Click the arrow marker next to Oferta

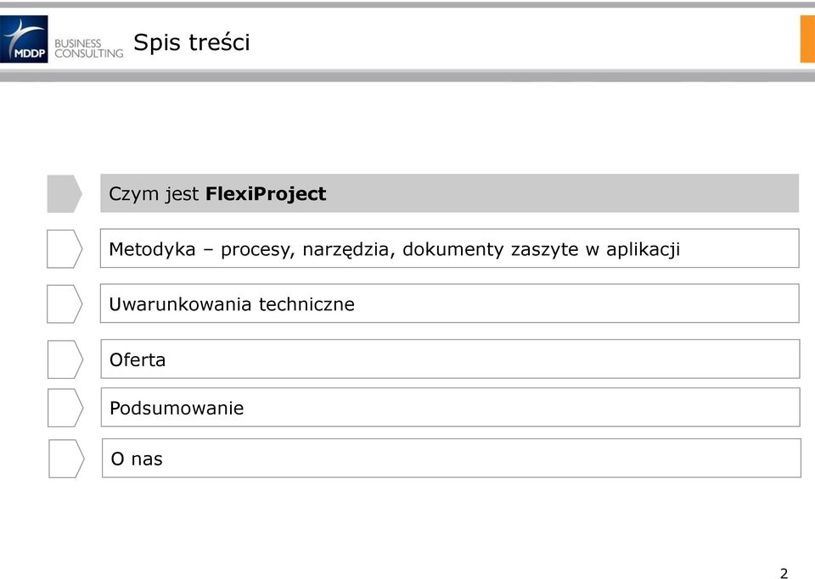tap(65, 359)
